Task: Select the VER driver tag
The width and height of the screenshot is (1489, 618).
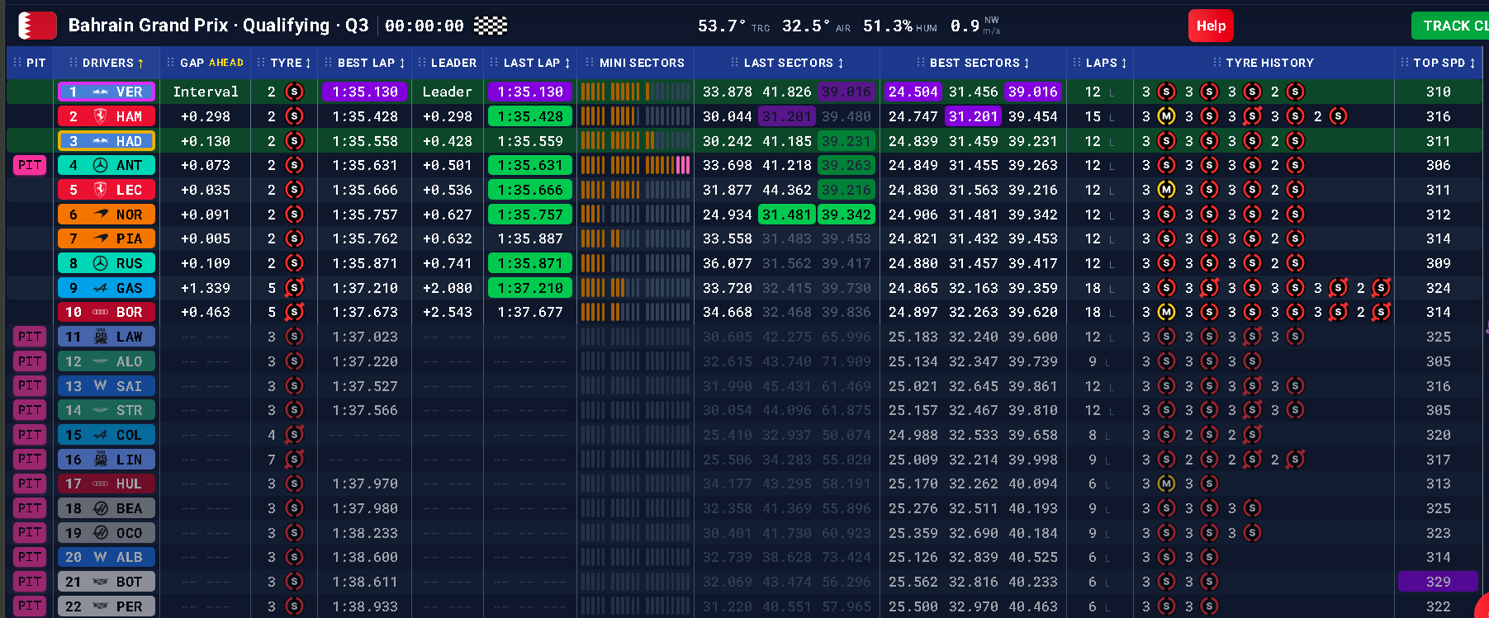Action: click(x=107, y=92)
